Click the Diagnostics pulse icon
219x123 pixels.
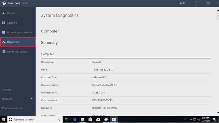[4, 42]
